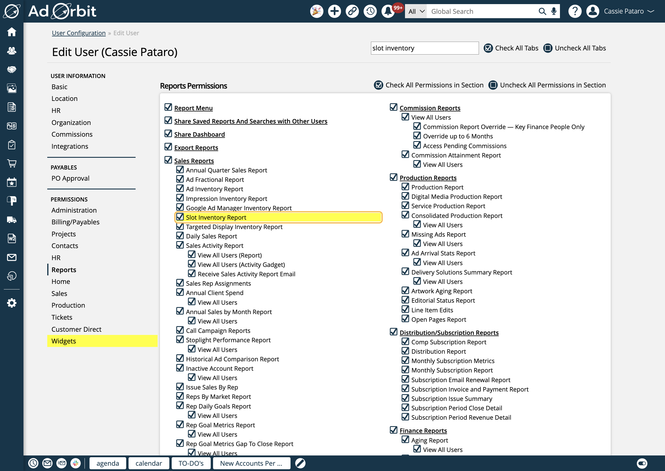
Task: Click the notifications bell icon
Action: coord(388,11)
